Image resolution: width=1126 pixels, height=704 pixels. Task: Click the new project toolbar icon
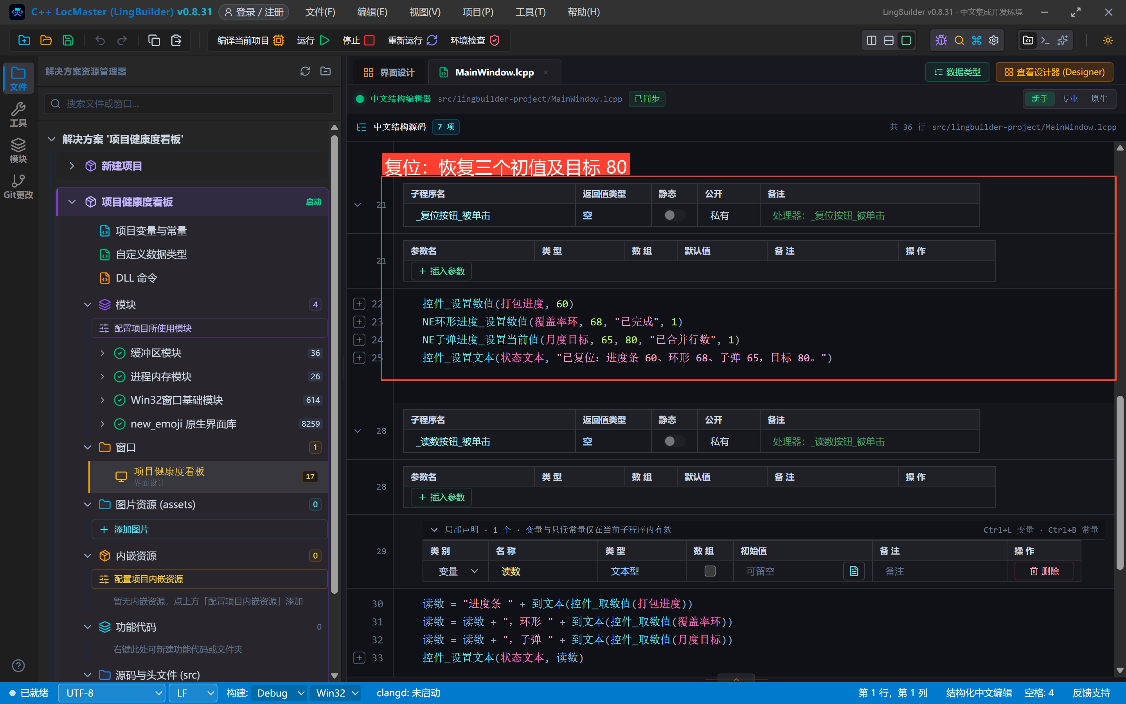point(24,41)
